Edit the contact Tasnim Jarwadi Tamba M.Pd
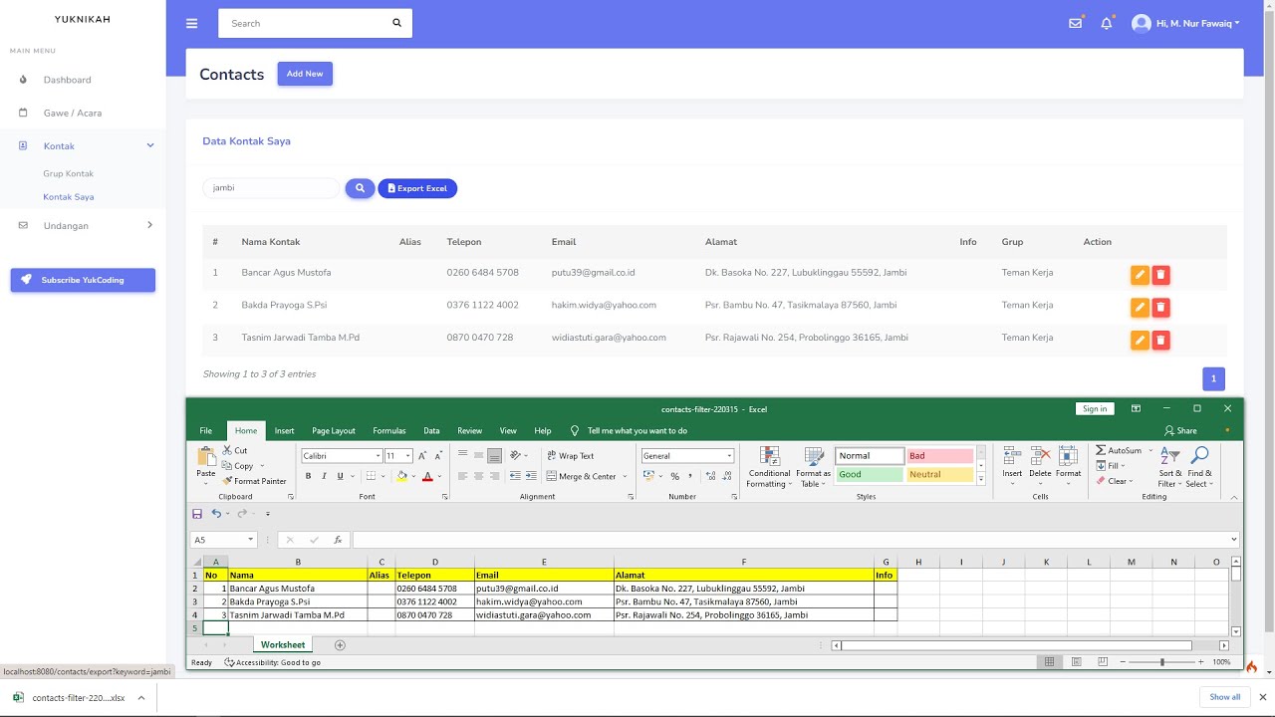This screenshot has height=717, width=1275. (1140, 341)
